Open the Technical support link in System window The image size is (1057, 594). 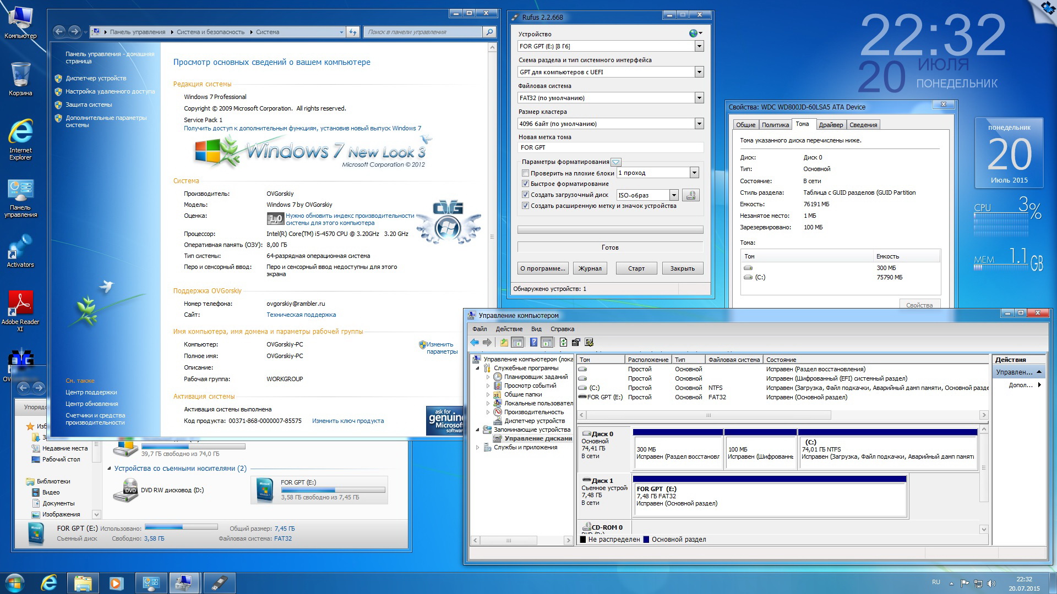tap(301, 315)
